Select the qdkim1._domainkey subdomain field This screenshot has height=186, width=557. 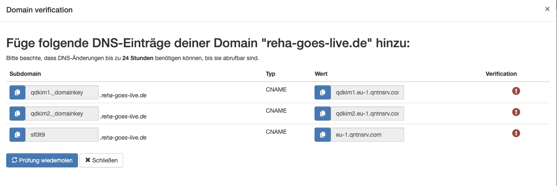tap(62, 93)
